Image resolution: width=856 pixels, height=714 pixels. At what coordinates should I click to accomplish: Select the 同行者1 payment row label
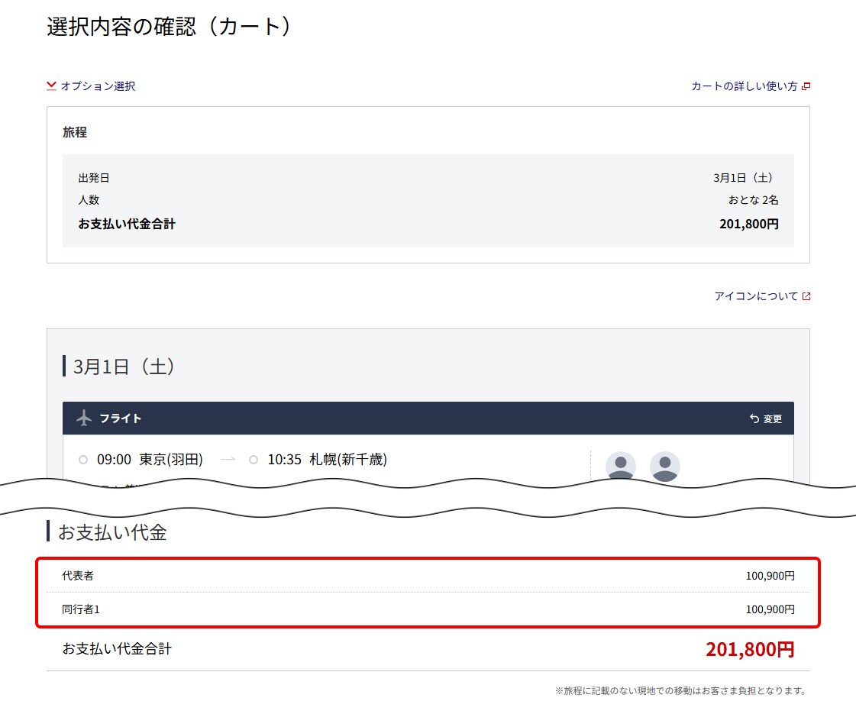pyautogui.click(x=81, y=609)
